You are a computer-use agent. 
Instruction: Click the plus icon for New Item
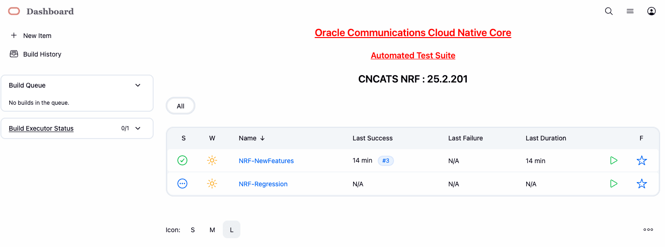13,35
